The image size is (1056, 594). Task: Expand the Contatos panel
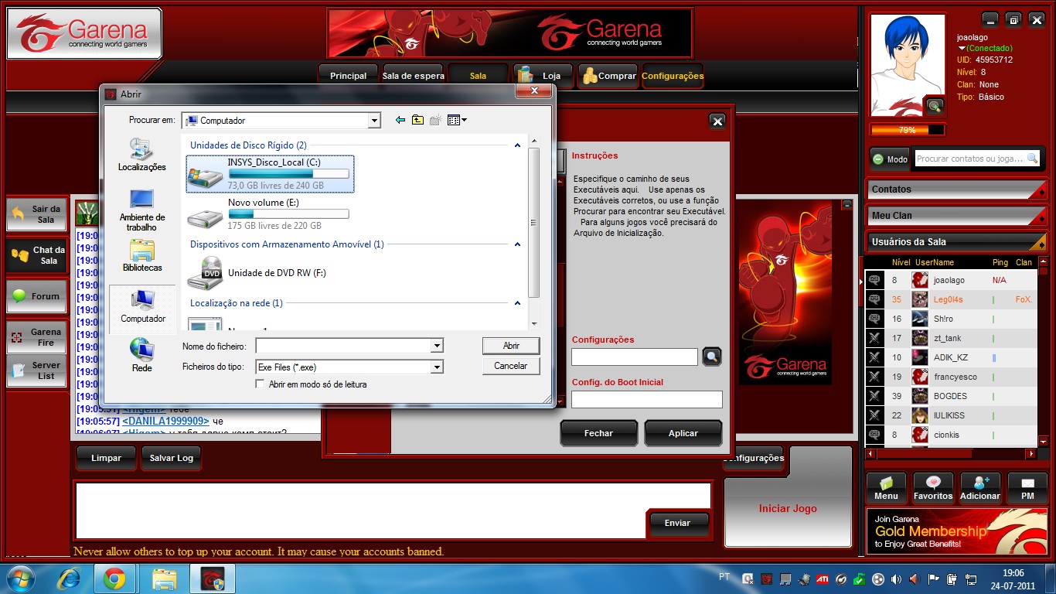pos(956,189)
